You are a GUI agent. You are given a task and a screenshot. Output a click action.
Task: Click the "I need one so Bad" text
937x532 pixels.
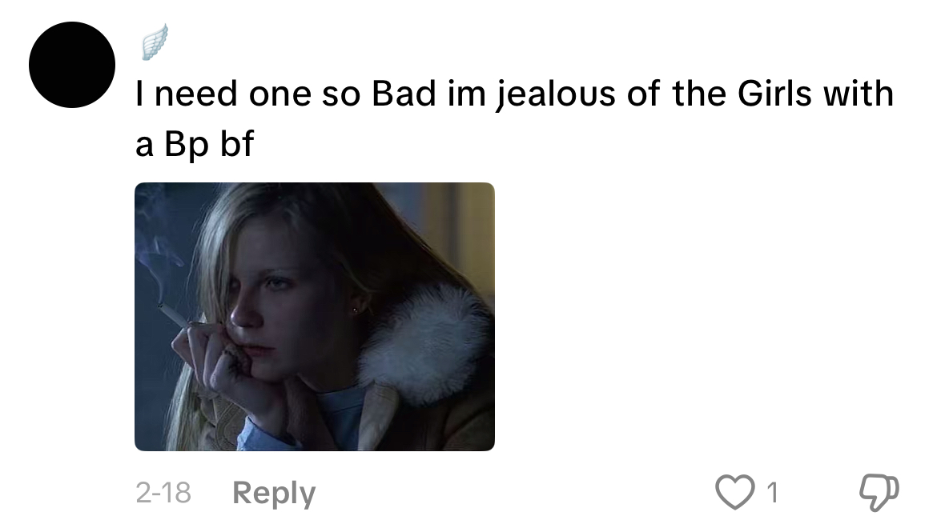pos(286,94)
